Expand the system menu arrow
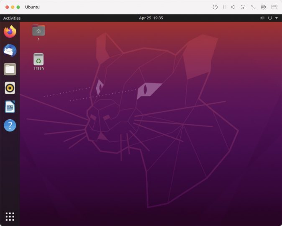 277,18
